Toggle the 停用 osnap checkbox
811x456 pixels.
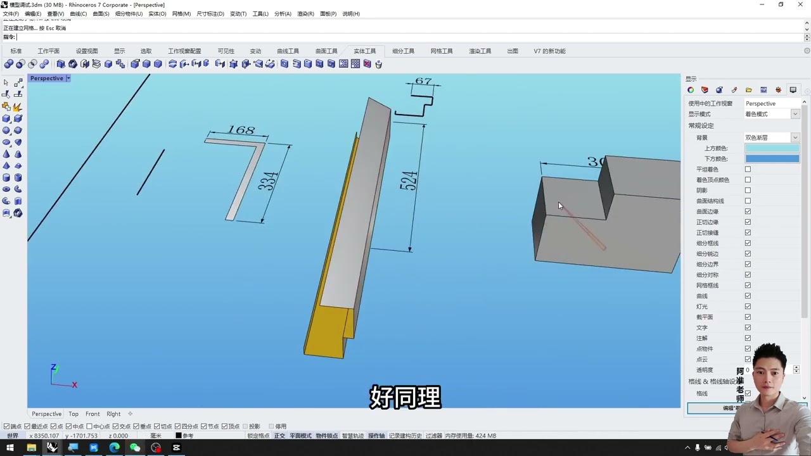coord(271,426)
